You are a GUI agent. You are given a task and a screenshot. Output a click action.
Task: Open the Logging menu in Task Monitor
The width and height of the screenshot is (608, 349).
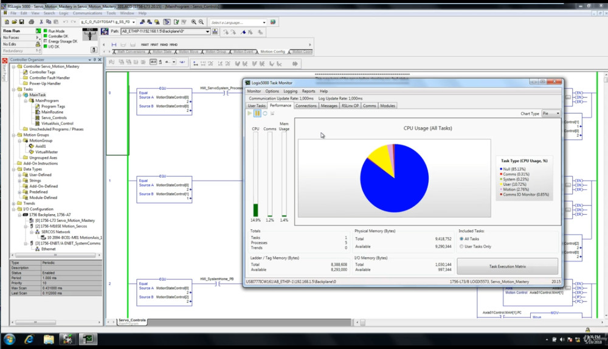290,91
